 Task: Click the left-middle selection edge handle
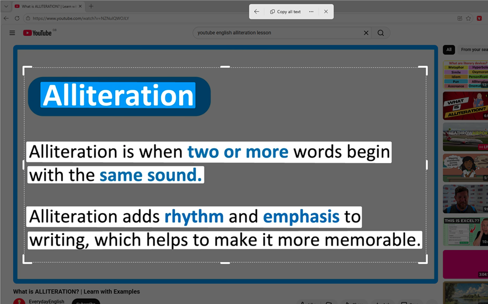24,165
